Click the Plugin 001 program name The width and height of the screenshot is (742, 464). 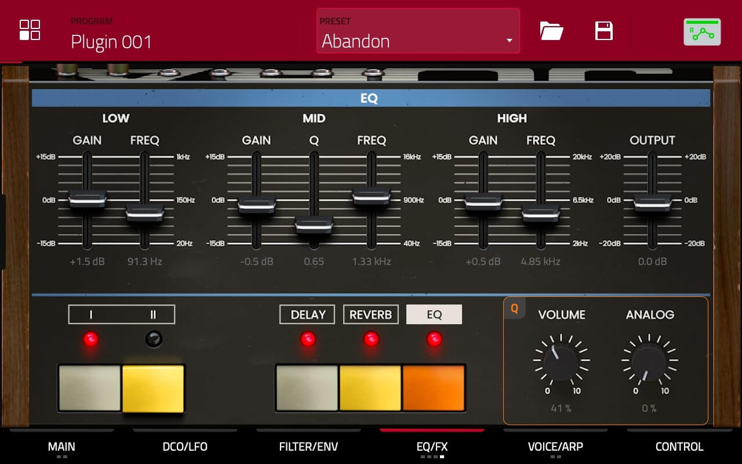click(x=111, y=42)
